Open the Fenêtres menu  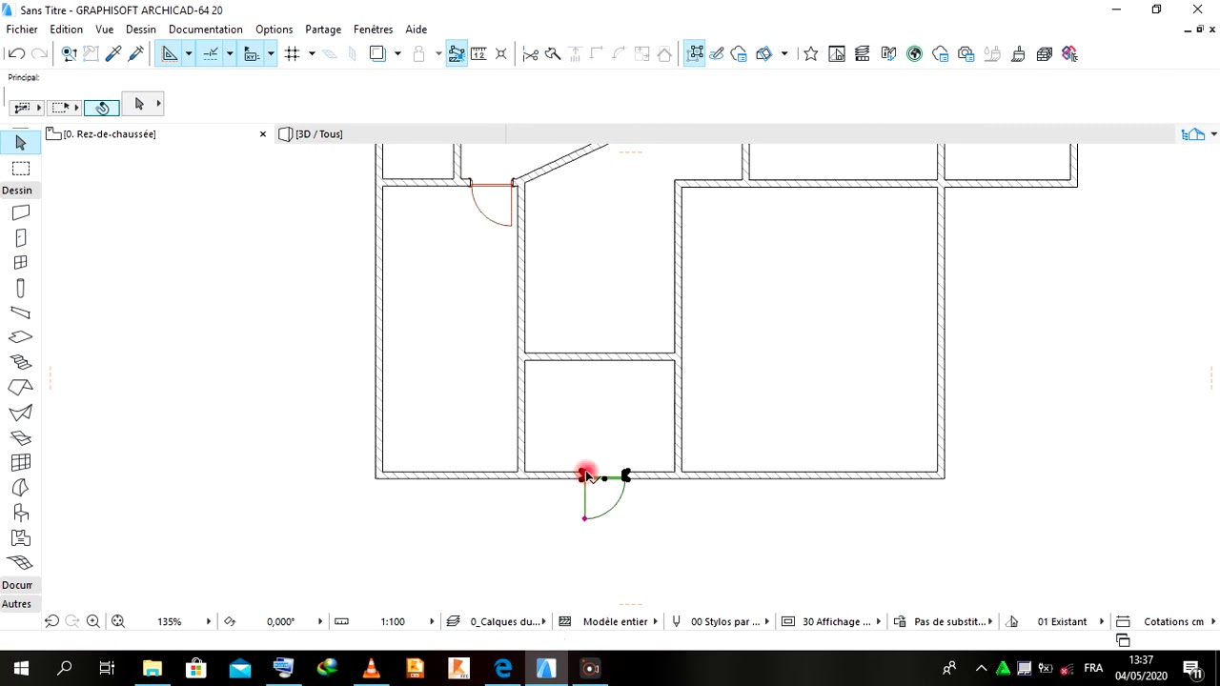tap(373, 30)
